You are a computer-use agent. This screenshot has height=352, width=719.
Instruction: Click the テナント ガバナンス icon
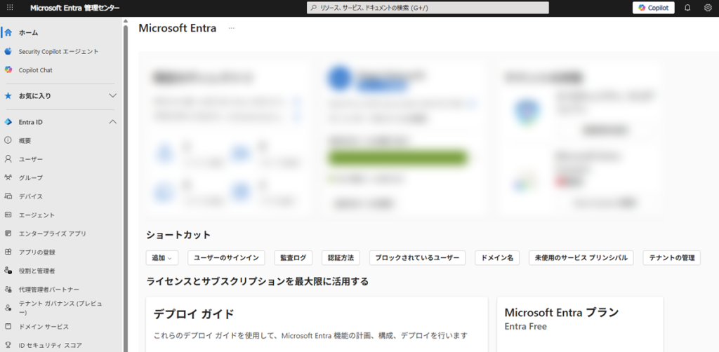pos(8,308)
